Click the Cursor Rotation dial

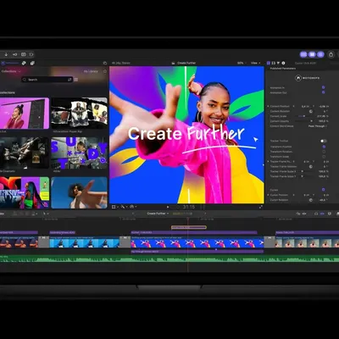click(311, 200)
